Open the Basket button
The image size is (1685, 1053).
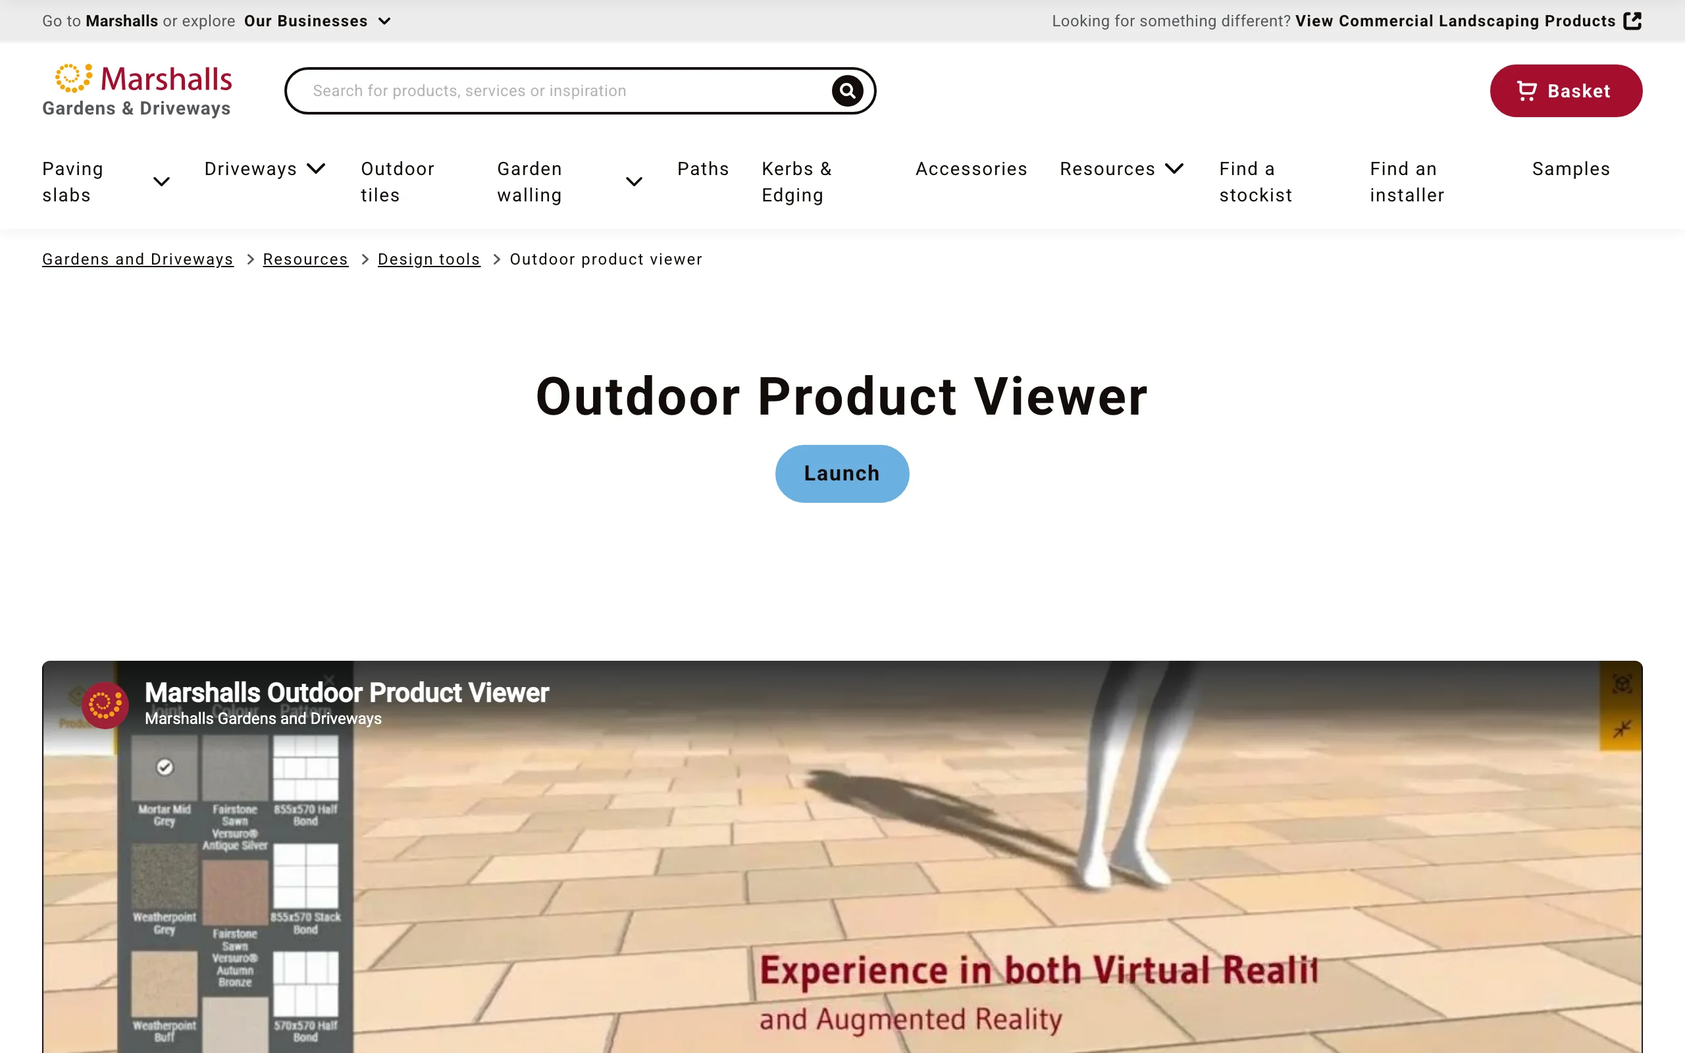(x=1566, y=91)
